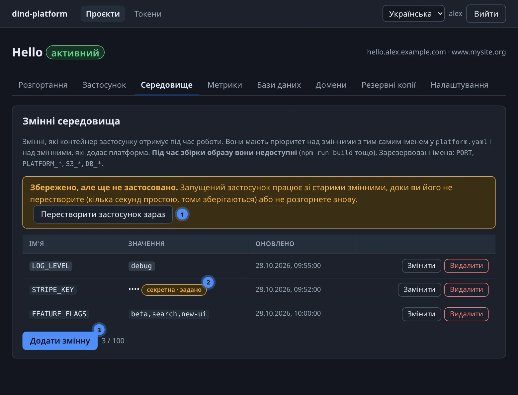This screenshot has width=518, height=395.
Task: Click the Вийти logout button
Action: click(486, 14)
